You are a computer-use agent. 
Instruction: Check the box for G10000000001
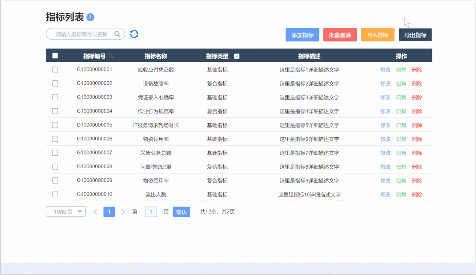click(x=55, y=70)
